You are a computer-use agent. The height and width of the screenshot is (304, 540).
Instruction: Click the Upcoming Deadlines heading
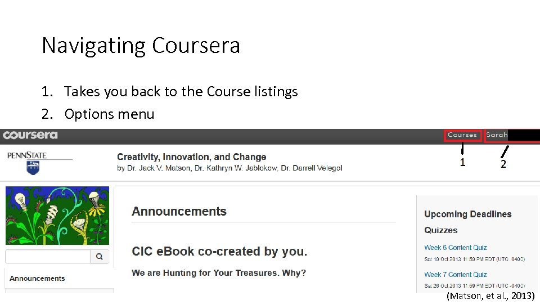(467, 214)
